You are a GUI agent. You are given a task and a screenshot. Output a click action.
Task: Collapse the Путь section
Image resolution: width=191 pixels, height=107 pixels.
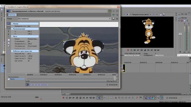12,36
